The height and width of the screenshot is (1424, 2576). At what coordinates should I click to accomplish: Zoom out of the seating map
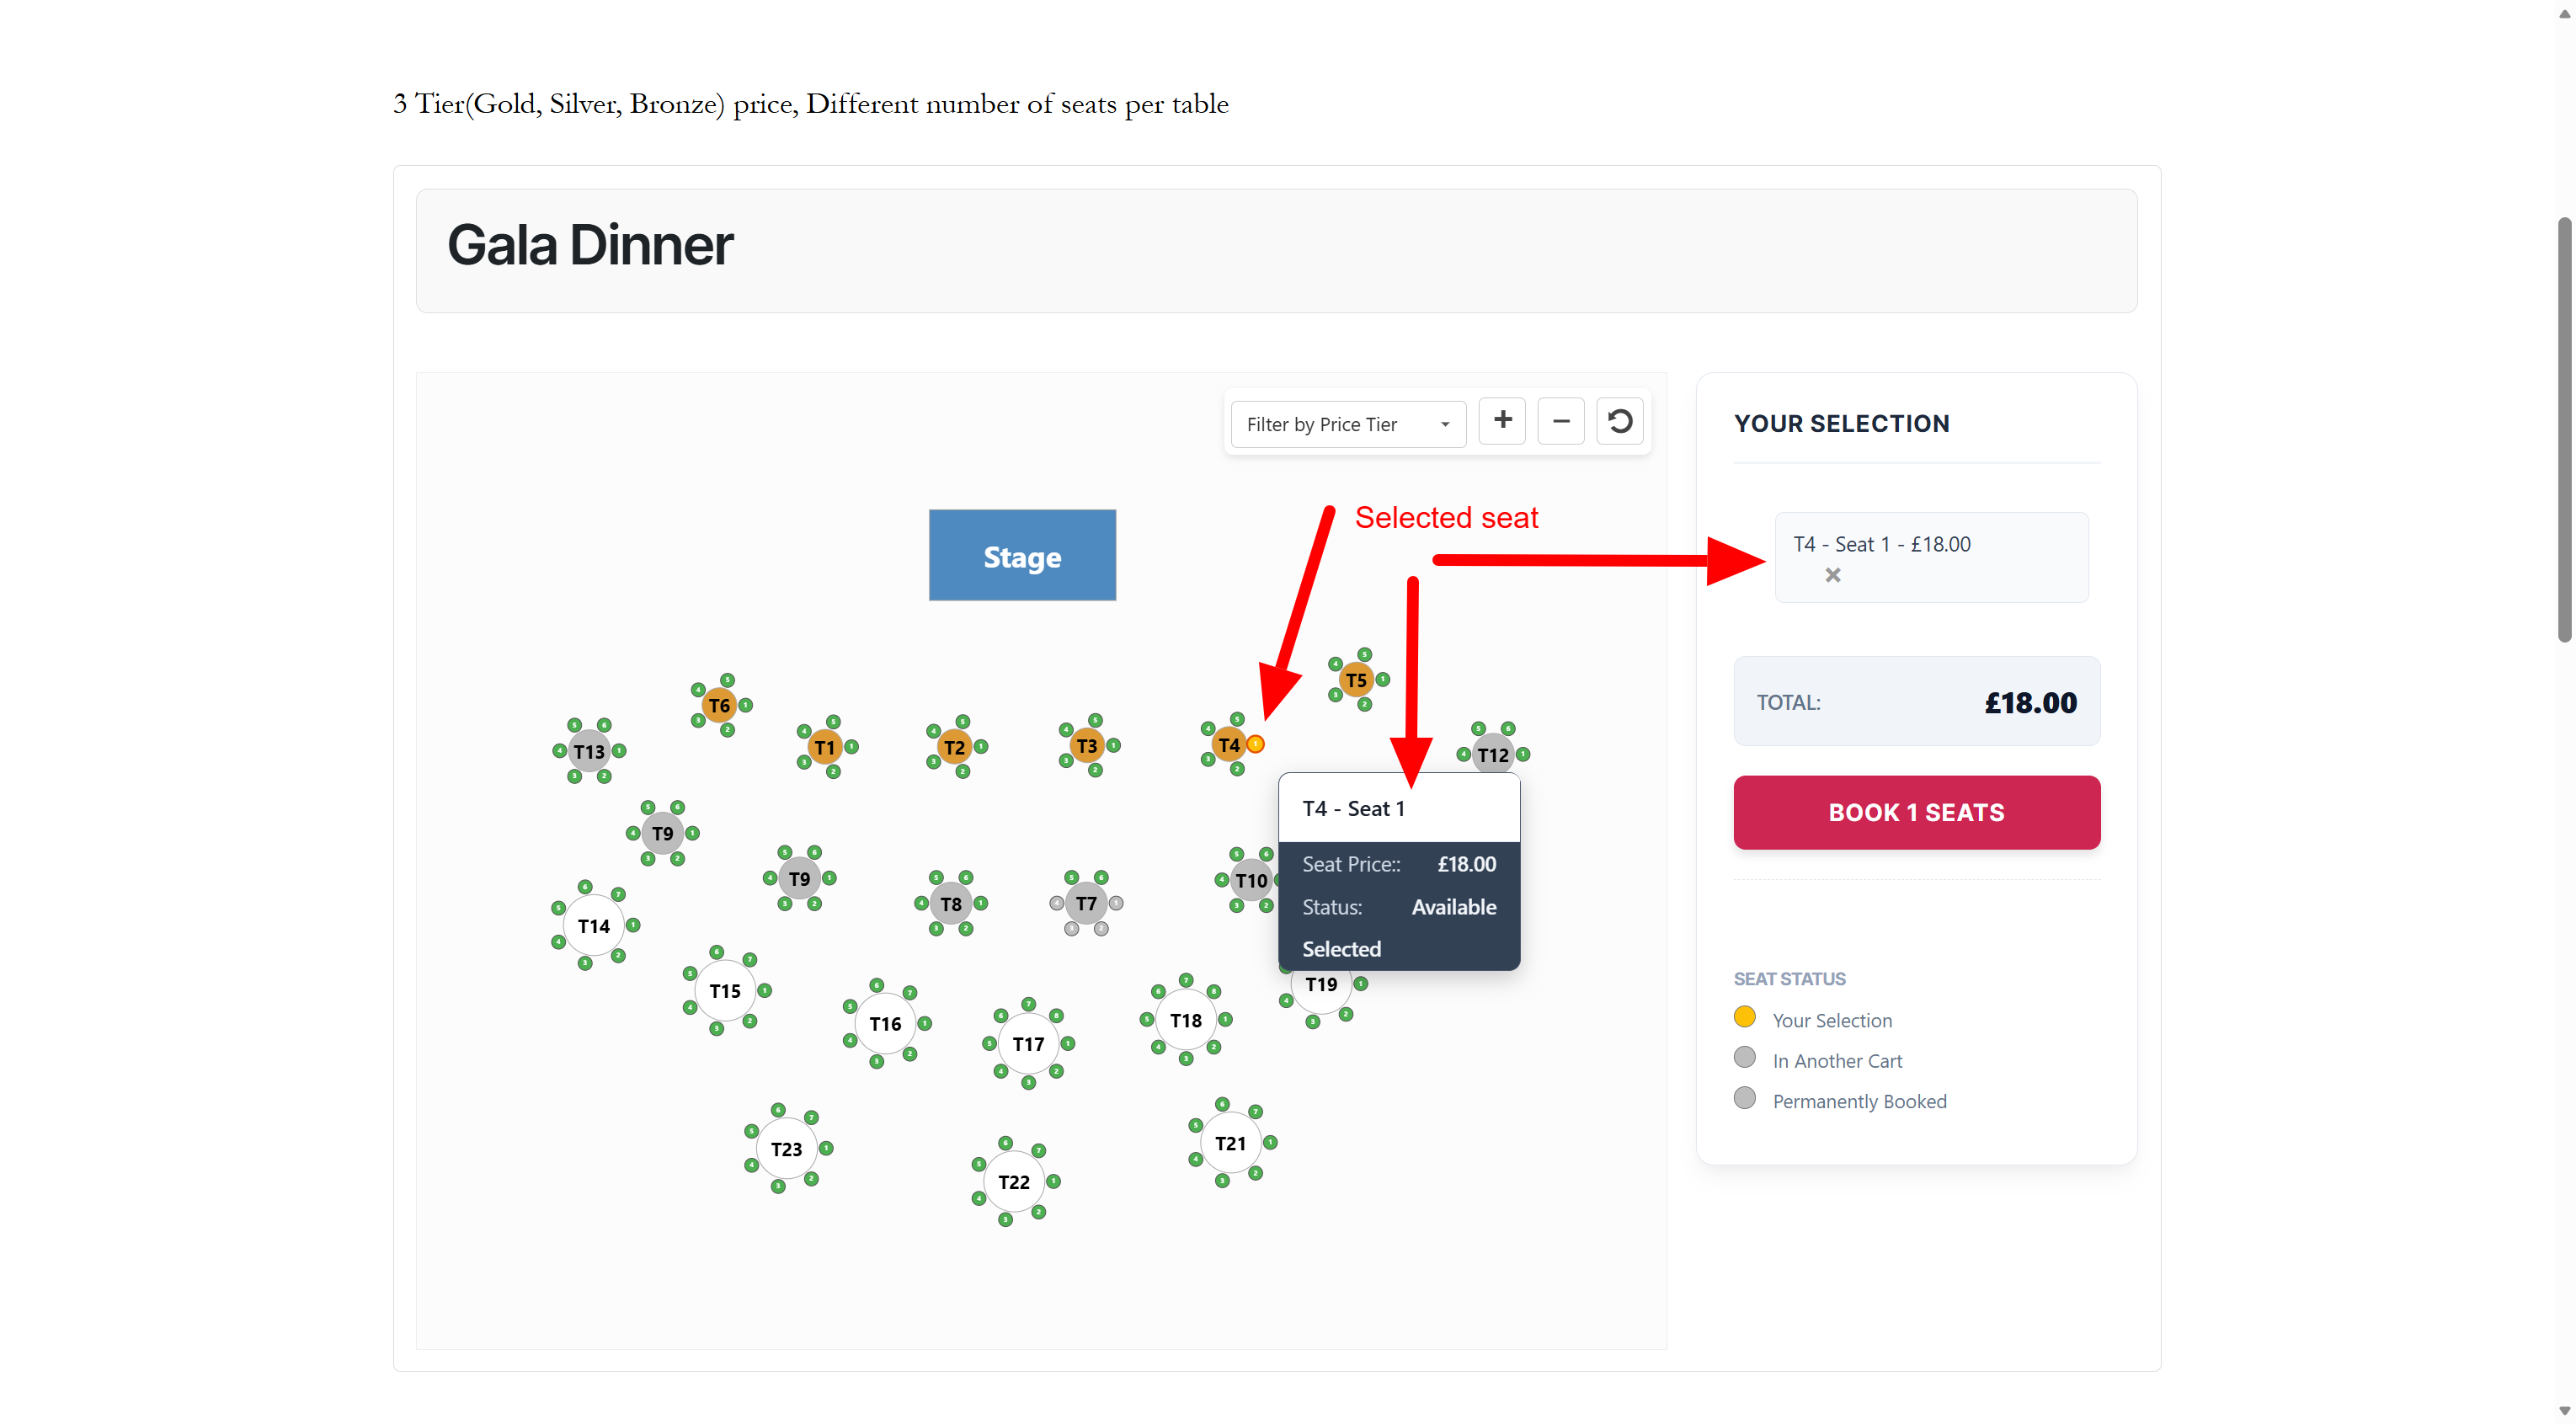[x=1561, y=421]
